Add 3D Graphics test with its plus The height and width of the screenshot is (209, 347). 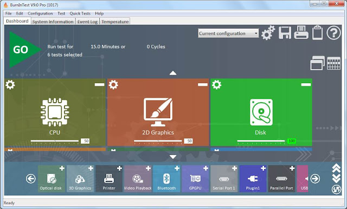coord(91,168)
